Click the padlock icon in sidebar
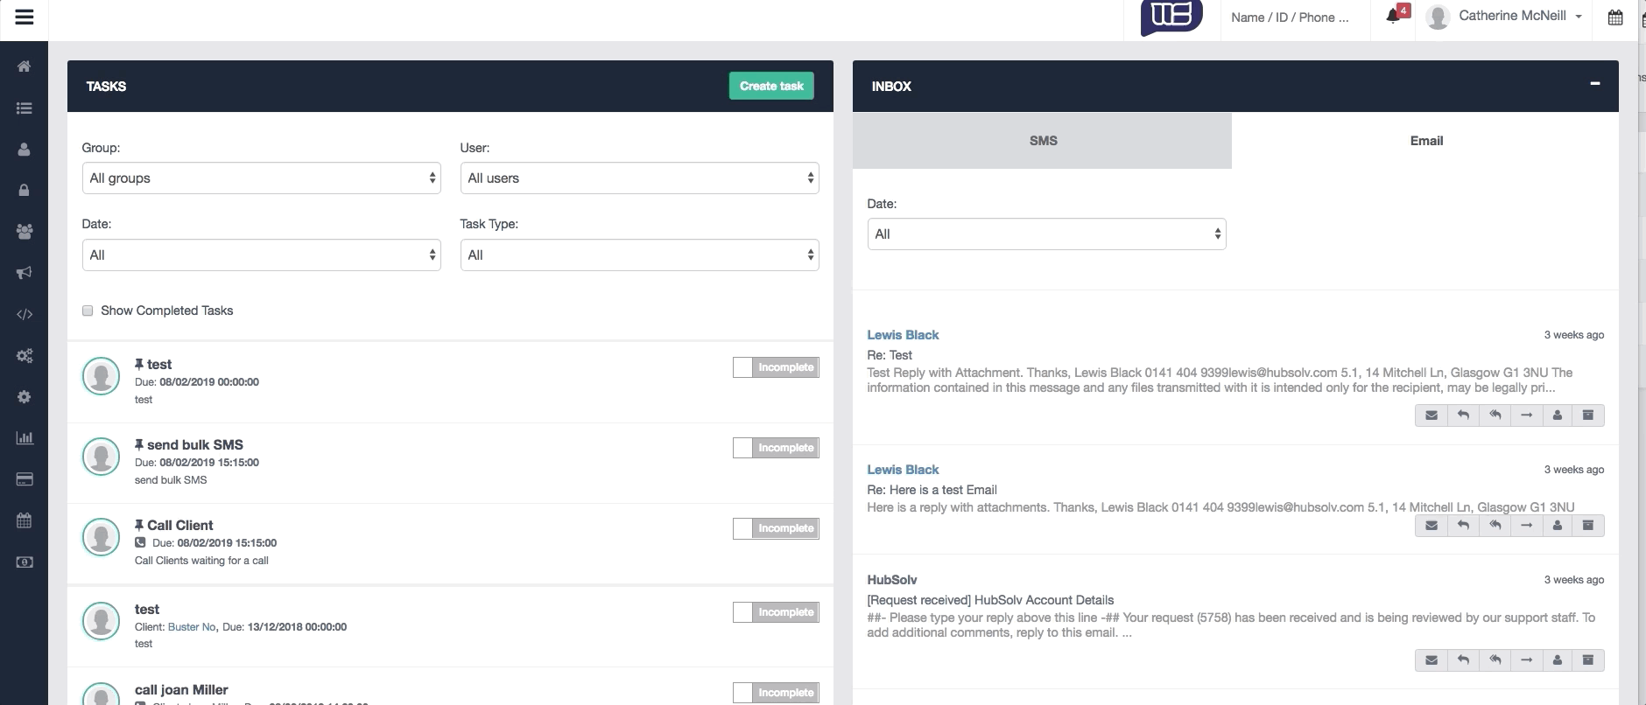The height and width of the screenshot is (705, 1646). coord(25,191)
